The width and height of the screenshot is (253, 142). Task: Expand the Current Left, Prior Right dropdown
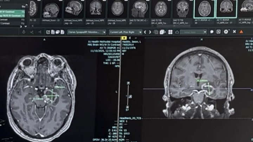[125, 32]
